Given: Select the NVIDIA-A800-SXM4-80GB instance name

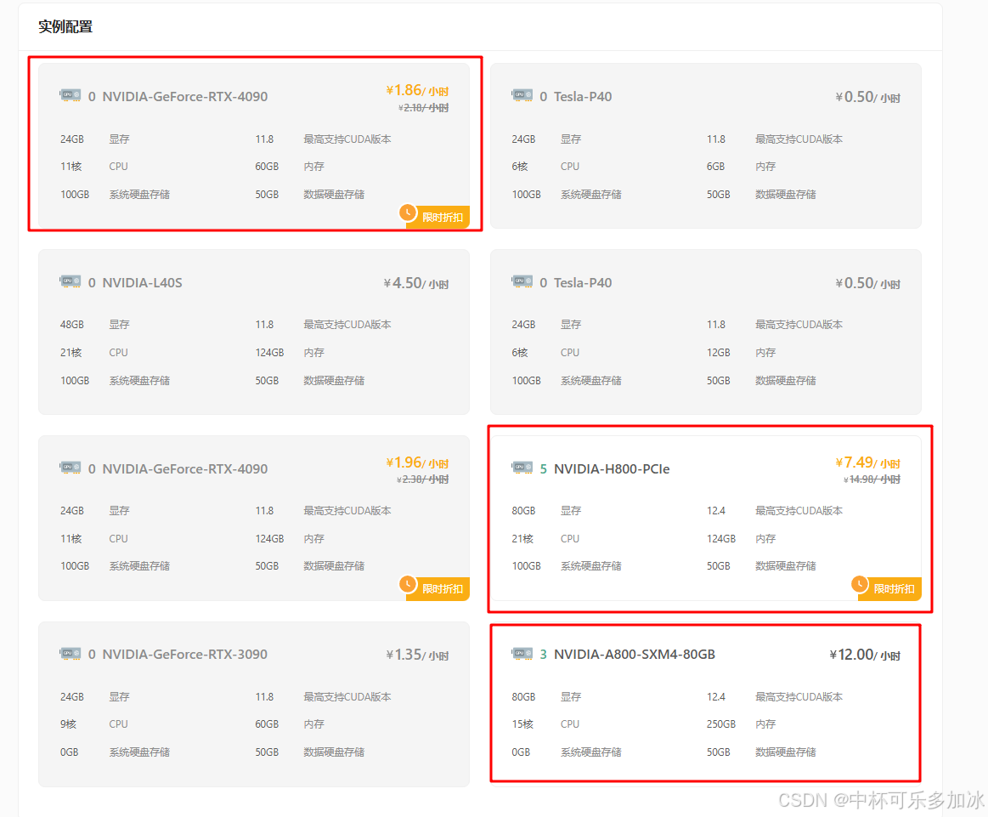Looking at the screenshot, I should tap(635, 655).
